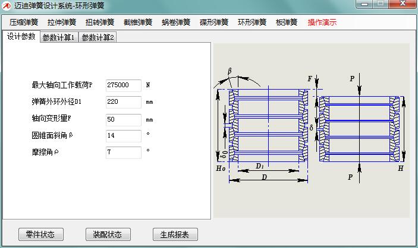Click the 最大轴向工作载荷P label
The image size is (418, 248).
point(62,85)
